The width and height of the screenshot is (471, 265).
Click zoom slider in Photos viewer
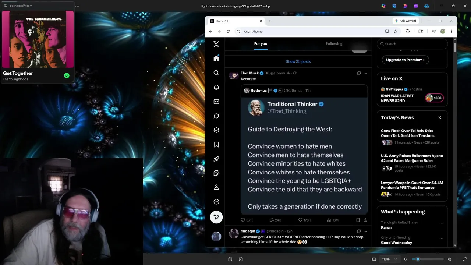click(428, 259)
